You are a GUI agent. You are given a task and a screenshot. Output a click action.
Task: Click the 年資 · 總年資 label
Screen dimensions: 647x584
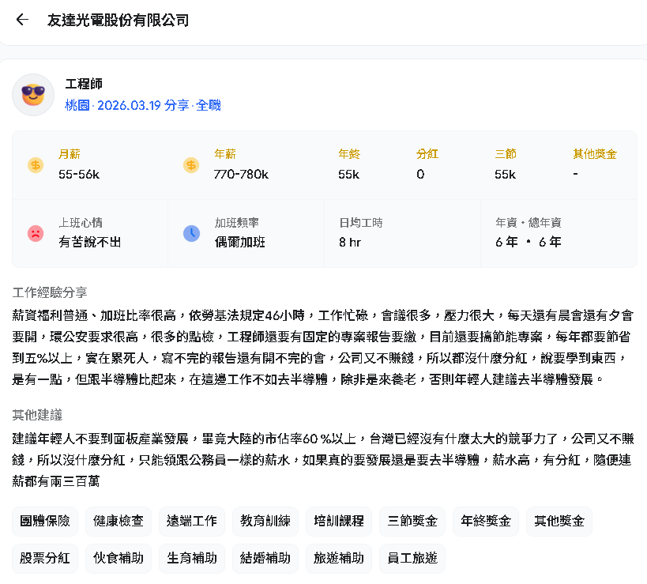coord(529,223)
